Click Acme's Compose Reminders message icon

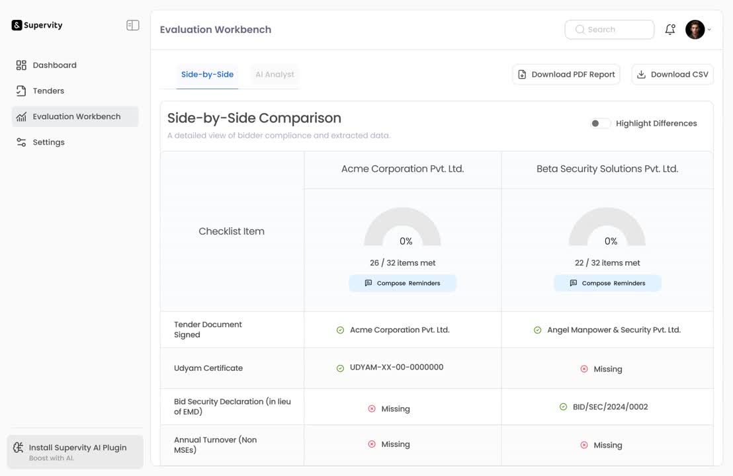(x=368, y=283)
